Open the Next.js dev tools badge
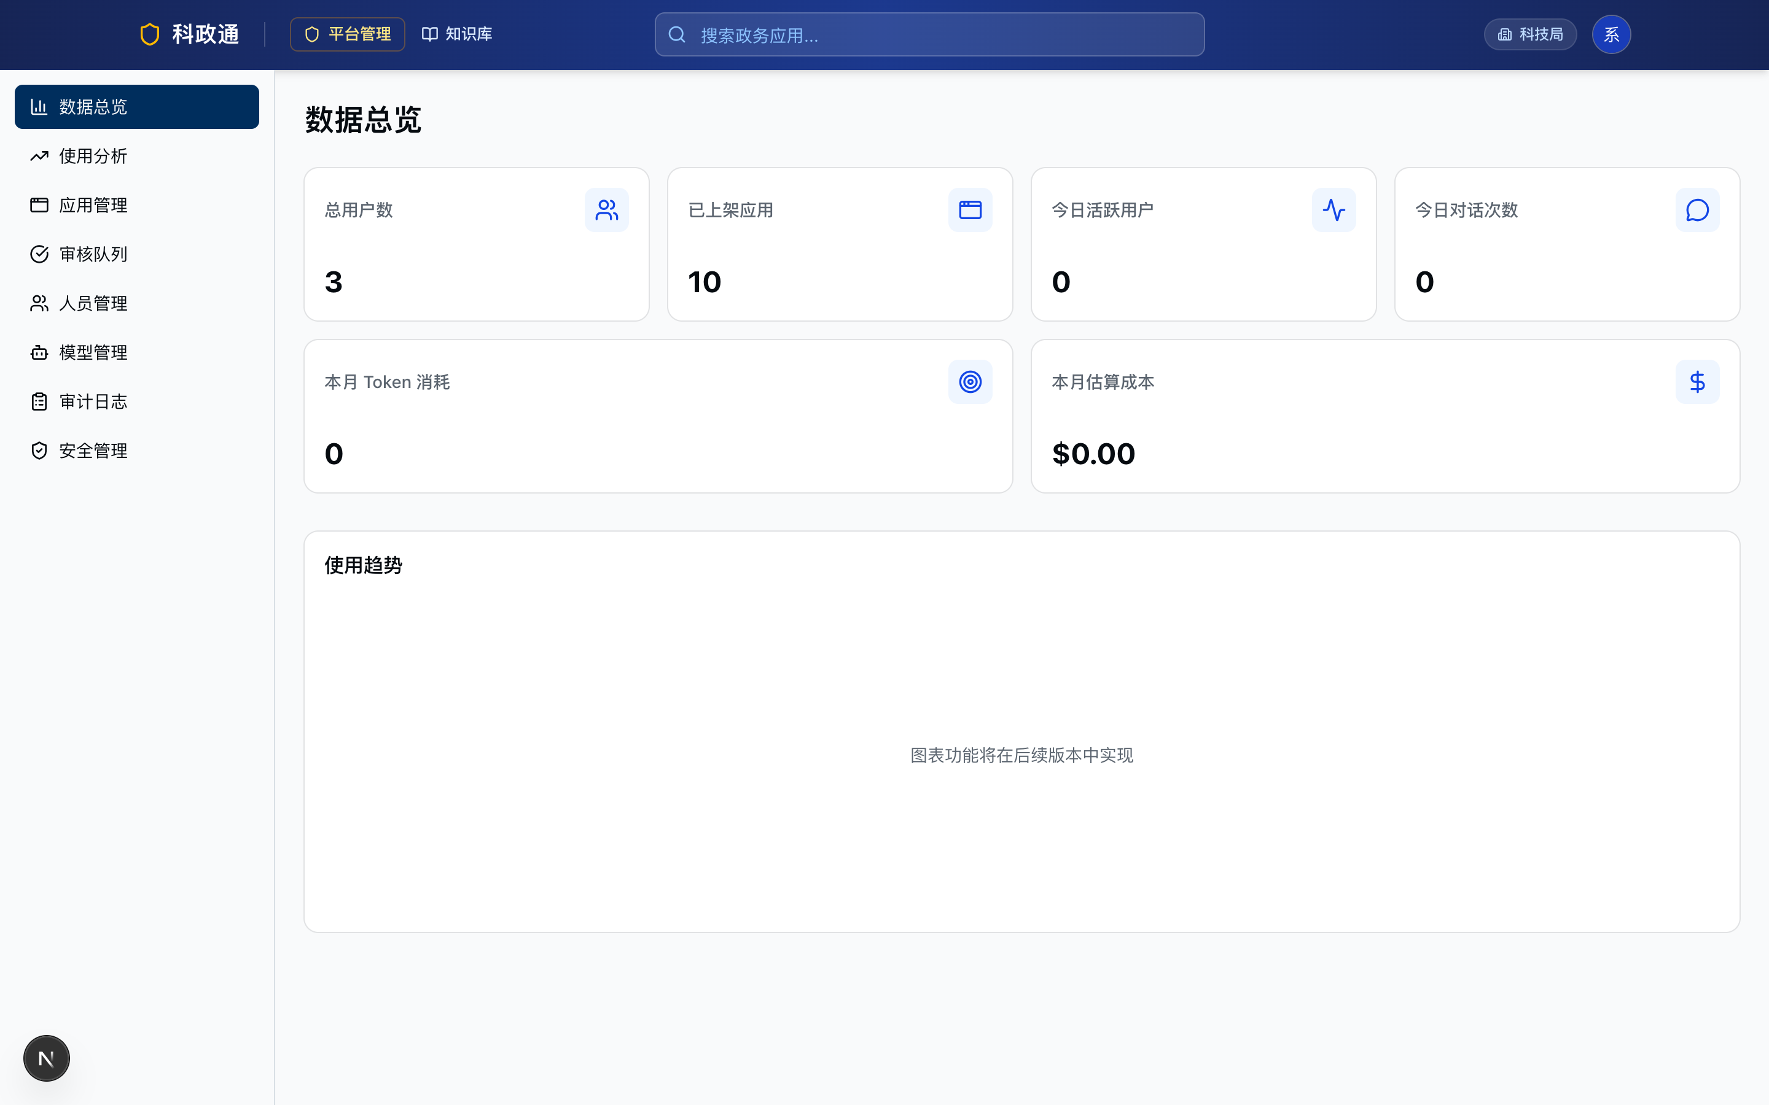Screen dimensions: 1769x1105 tap(46, 1058)
